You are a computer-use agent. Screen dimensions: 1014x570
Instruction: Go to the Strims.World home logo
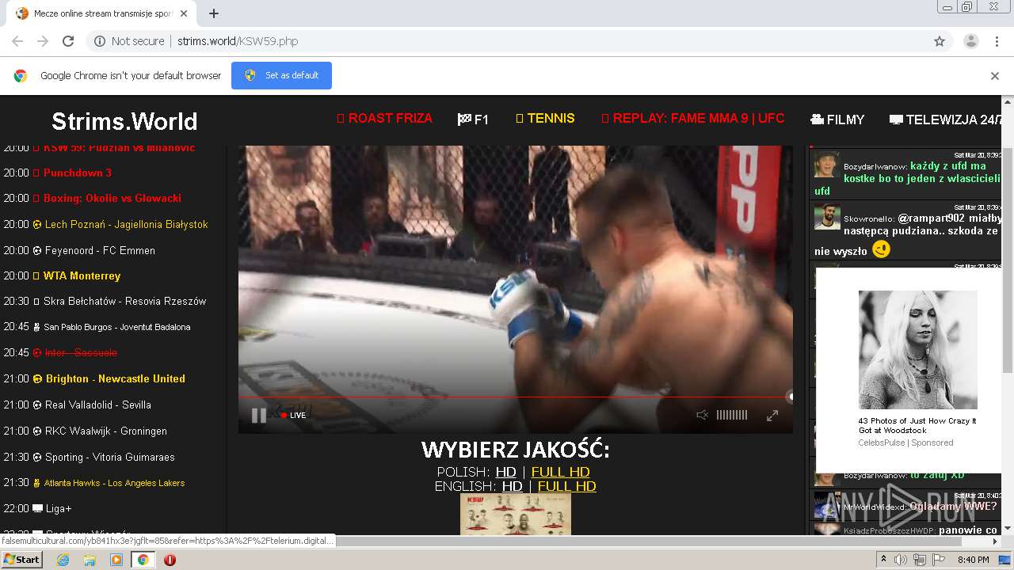coord(124,121)
